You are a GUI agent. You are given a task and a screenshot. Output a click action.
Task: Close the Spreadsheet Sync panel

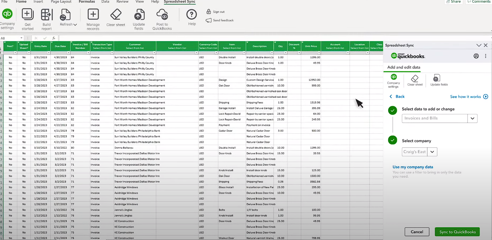click(486, 45)
